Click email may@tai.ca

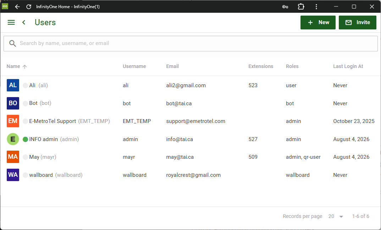pyautogui.click(x=180, y=157)
